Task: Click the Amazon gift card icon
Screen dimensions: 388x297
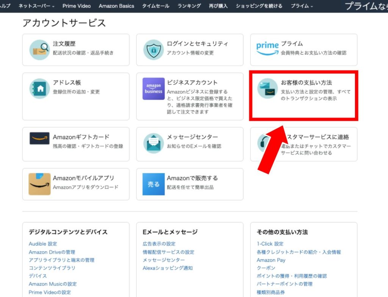Action: [x=39, y=138]
